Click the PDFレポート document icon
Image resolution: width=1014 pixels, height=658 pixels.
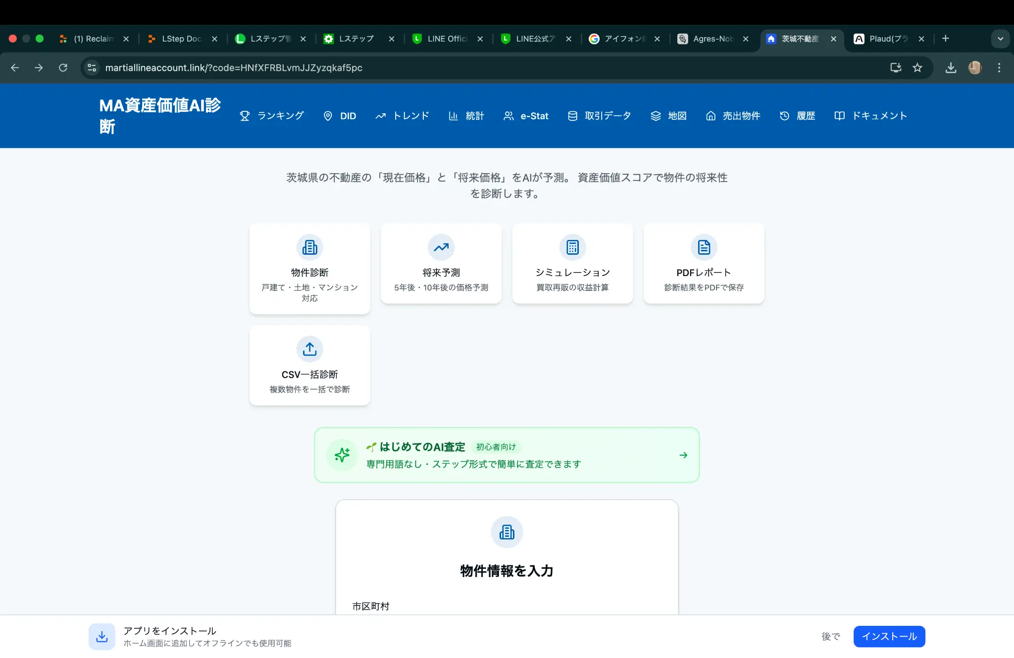click(x=704, y=247)
